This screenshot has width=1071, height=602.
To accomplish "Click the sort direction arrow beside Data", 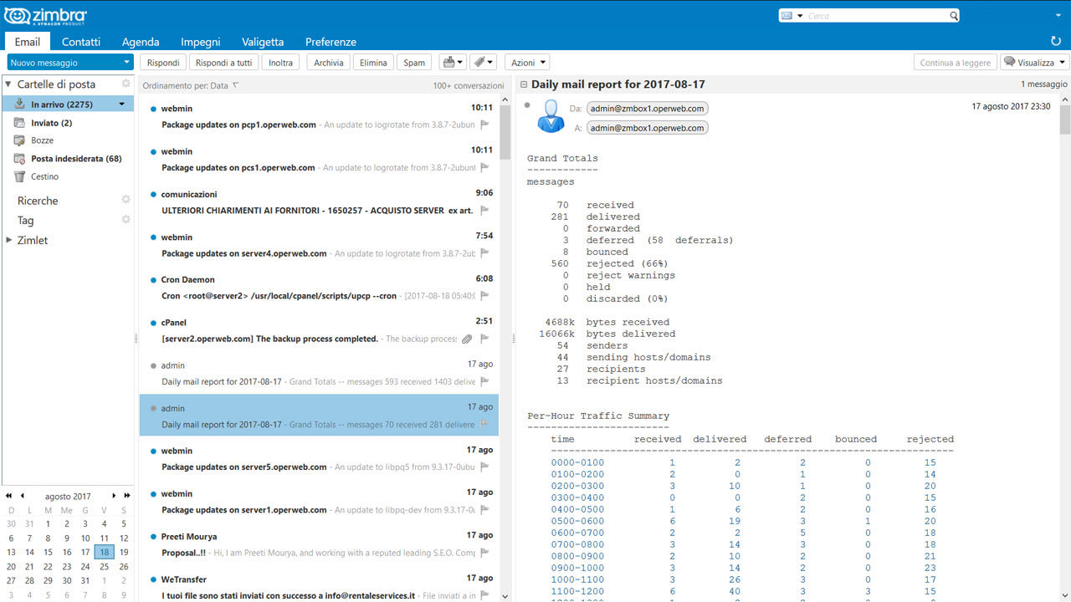I will point(236,85).
